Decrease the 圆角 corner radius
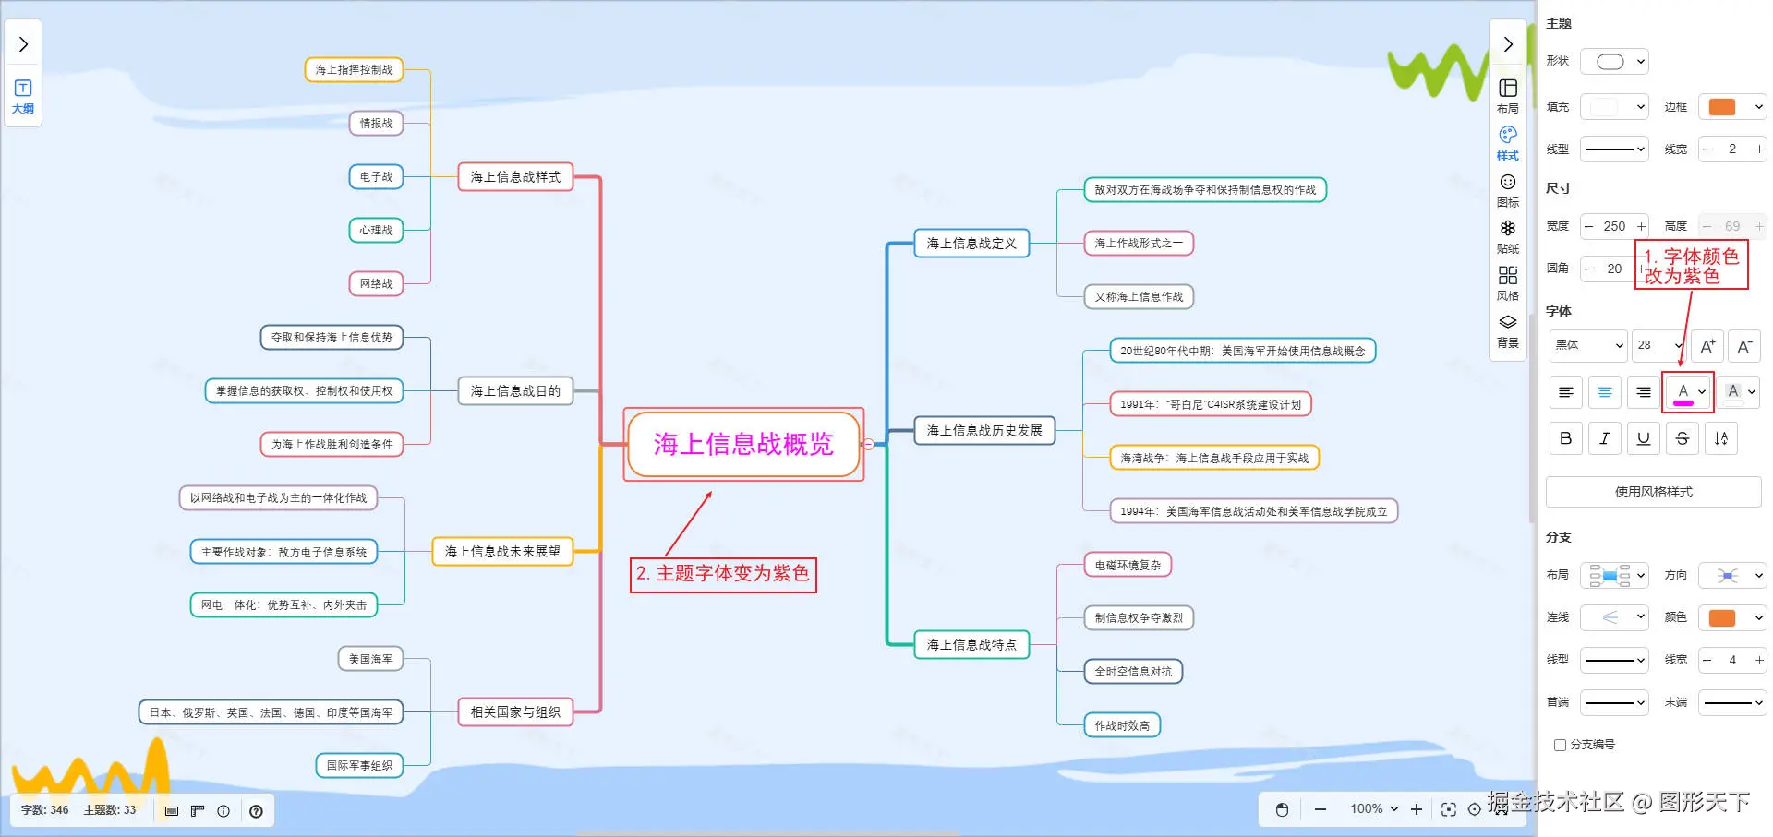This screenshot has width=1773, height=837. click(1589, 269)
